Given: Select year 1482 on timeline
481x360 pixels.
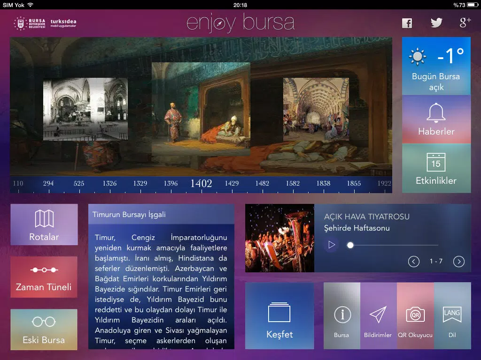Looking at the screenshot, I should pos(262,183).
